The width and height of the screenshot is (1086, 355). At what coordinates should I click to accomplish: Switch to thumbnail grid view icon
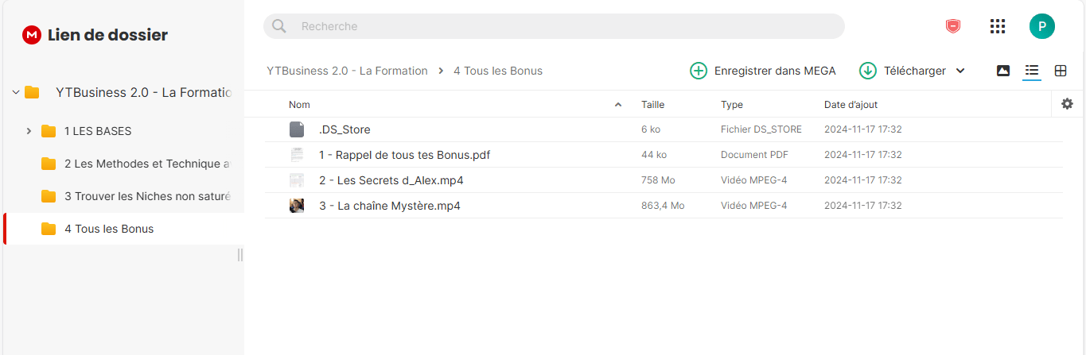click(1061, 71)
